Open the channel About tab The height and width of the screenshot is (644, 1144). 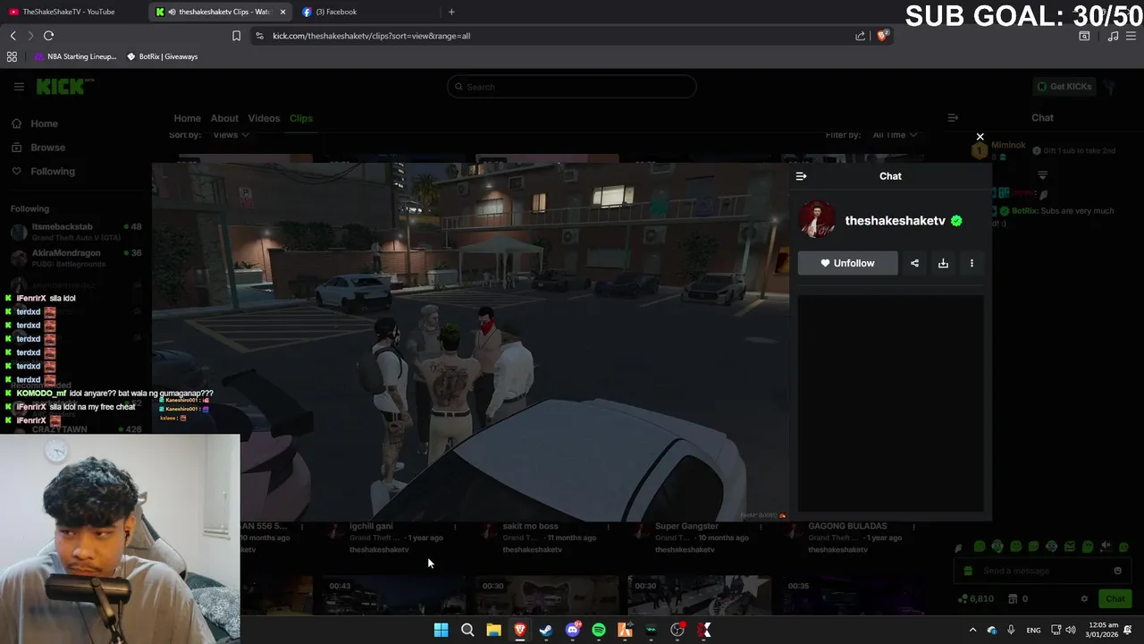(x=224, y=118)
